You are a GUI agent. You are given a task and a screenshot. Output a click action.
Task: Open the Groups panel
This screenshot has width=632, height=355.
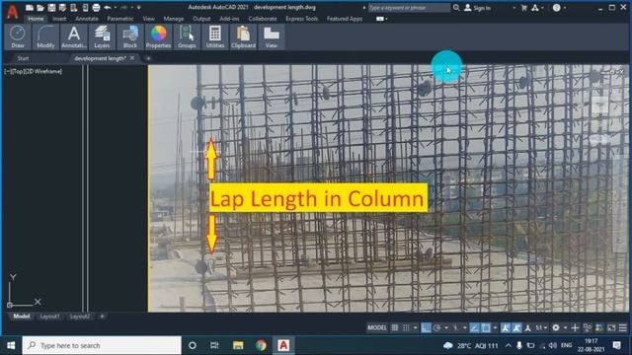187,36
